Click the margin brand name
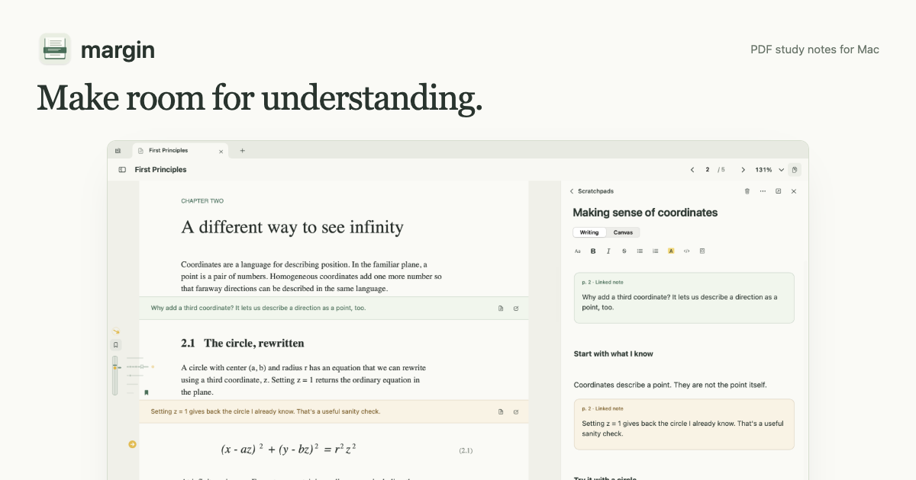 click(118, 50)
